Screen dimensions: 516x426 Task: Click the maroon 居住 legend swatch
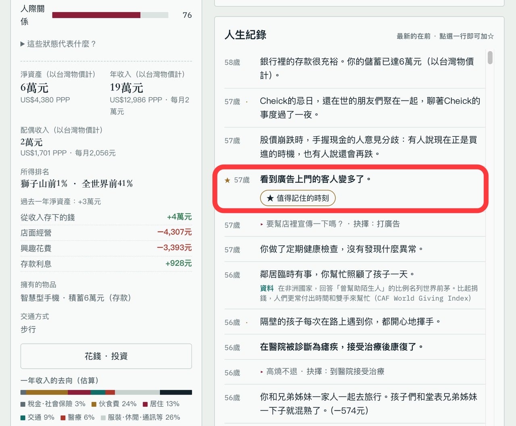pos(145,404)
